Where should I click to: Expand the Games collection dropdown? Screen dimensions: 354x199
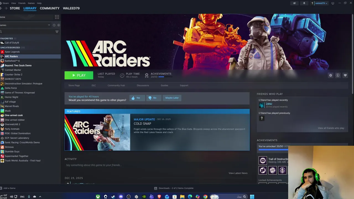[49, 25]
